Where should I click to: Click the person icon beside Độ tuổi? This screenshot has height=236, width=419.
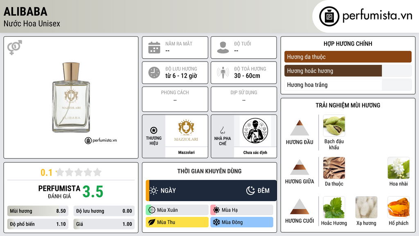[x=223, y=48]
